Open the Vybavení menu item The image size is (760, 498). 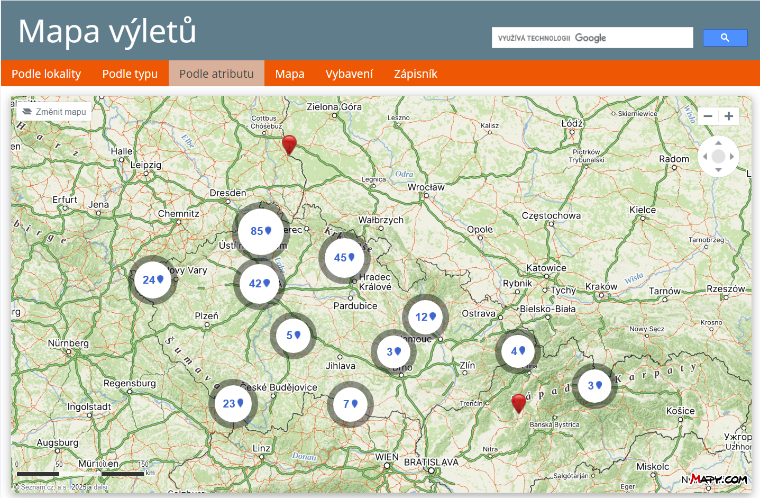coord(349,74)
